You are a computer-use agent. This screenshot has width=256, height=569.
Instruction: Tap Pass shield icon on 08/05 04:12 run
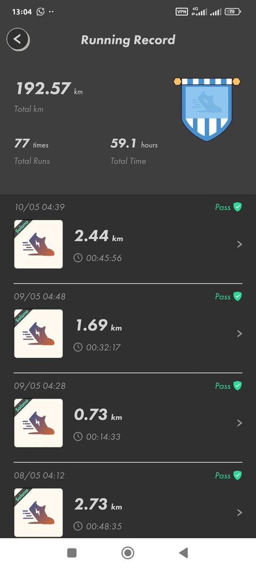pyautogui.click(x=238, y=476)
